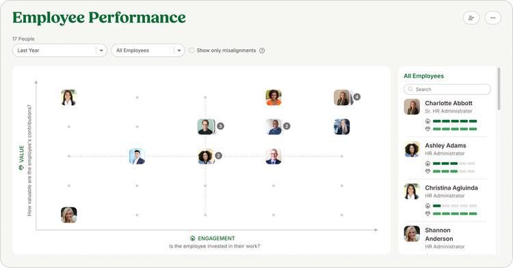Click Charlotte Abbott's engagement rating bar
This screenshot has height=268, width=513.
tap(455, 121)
